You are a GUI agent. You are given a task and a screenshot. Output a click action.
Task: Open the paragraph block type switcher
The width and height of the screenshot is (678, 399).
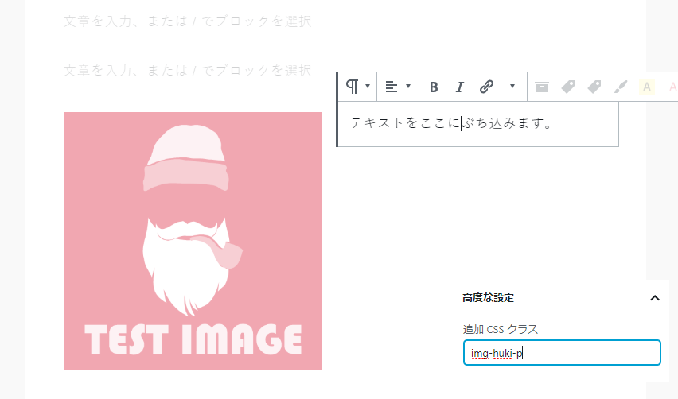357,87
